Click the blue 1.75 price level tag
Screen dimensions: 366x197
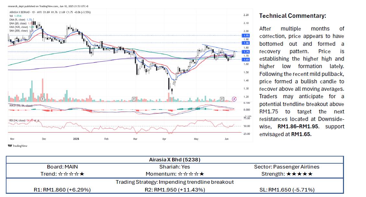point(246,52)
